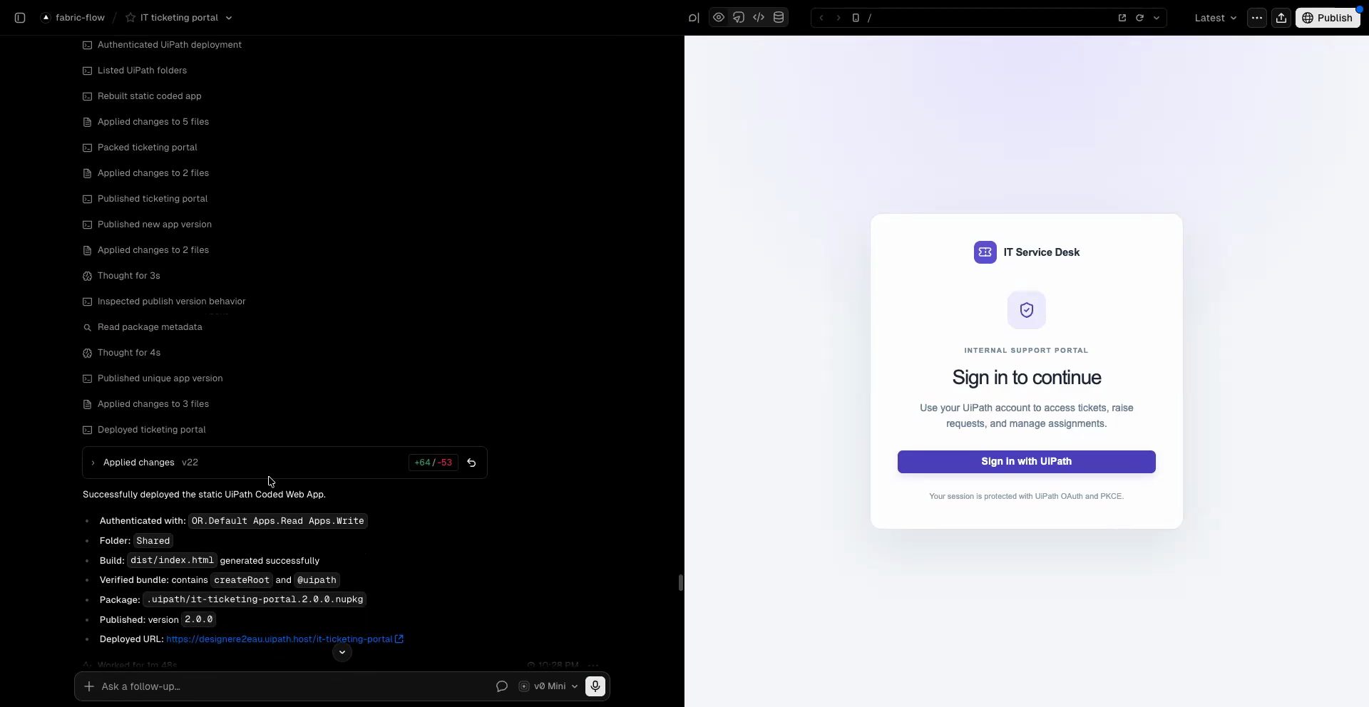This screenshot has width=1369, height=707.
Task: Open the v0 Mini model selector
Action: (548, 686)
